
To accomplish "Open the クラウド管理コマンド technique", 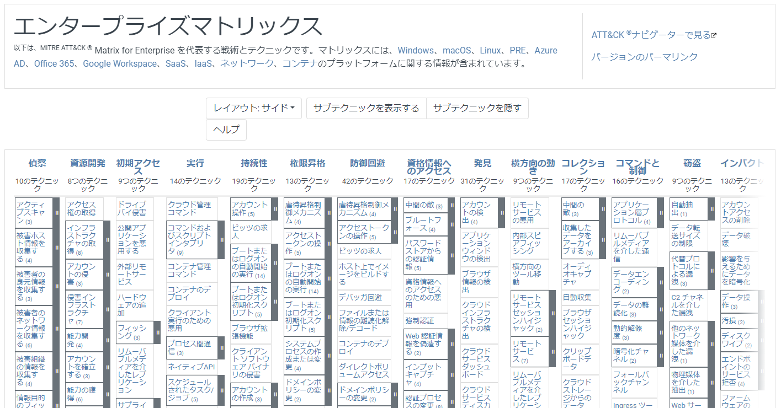I will click(190, 208).
